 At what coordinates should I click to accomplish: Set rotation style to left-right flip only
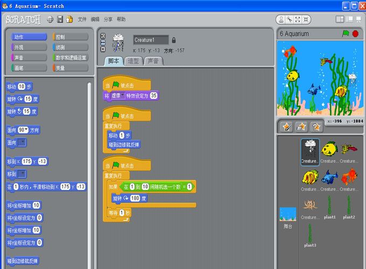[x=103, y=43]
